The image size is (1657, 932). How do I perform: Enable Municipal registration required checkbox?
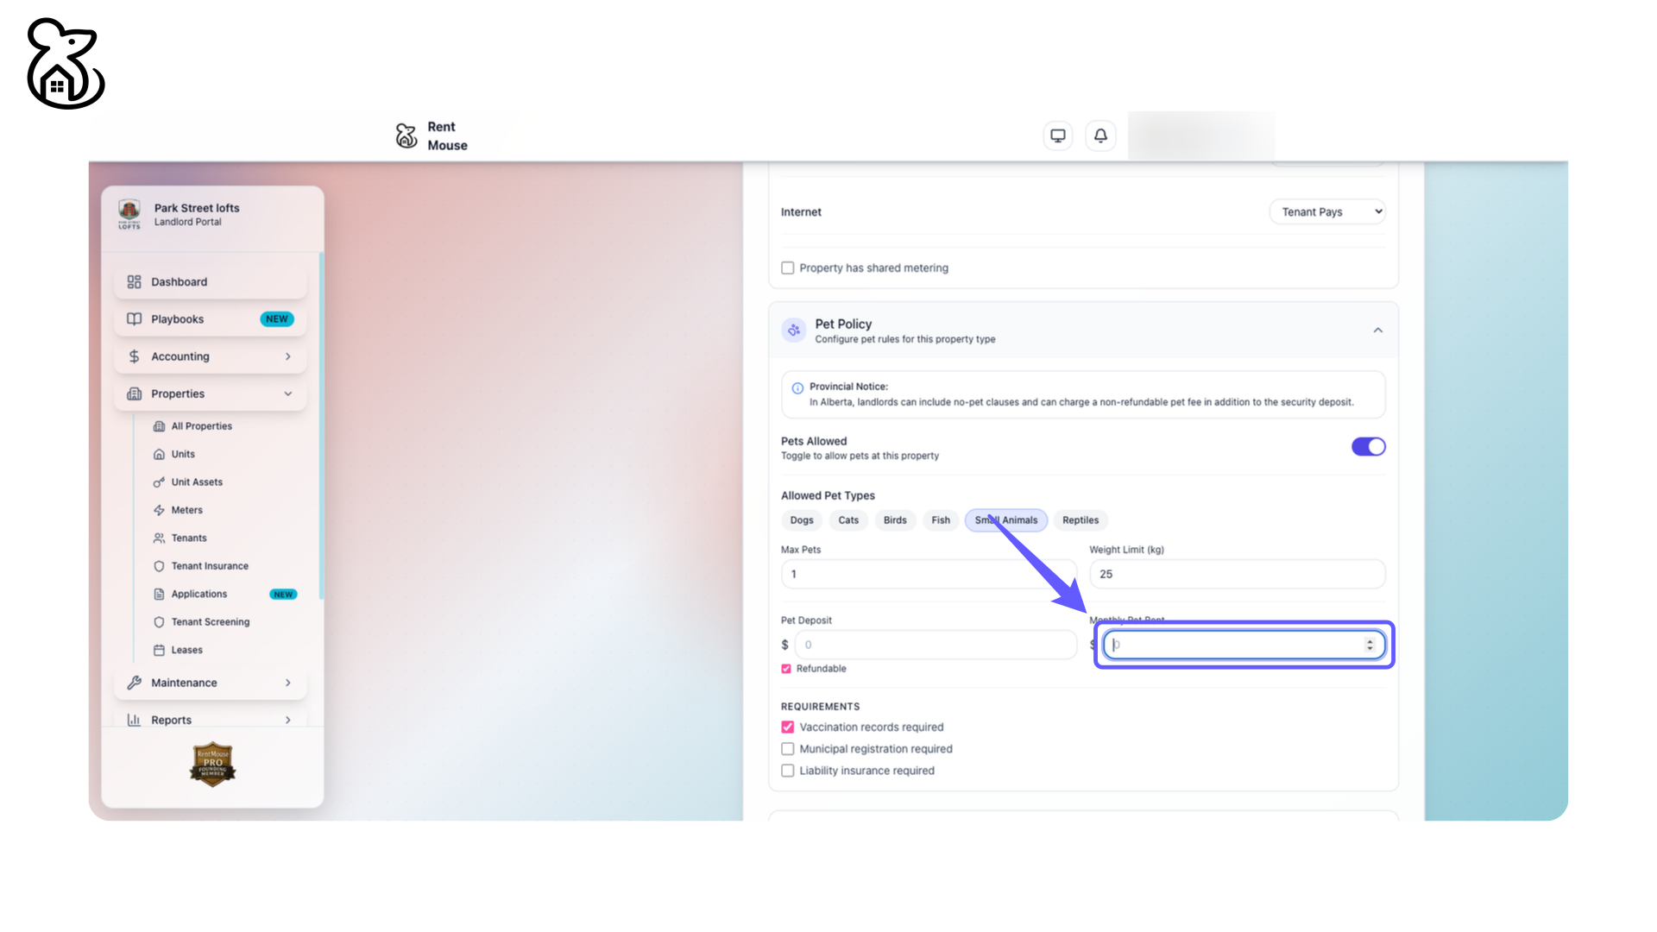click(788, 749)
